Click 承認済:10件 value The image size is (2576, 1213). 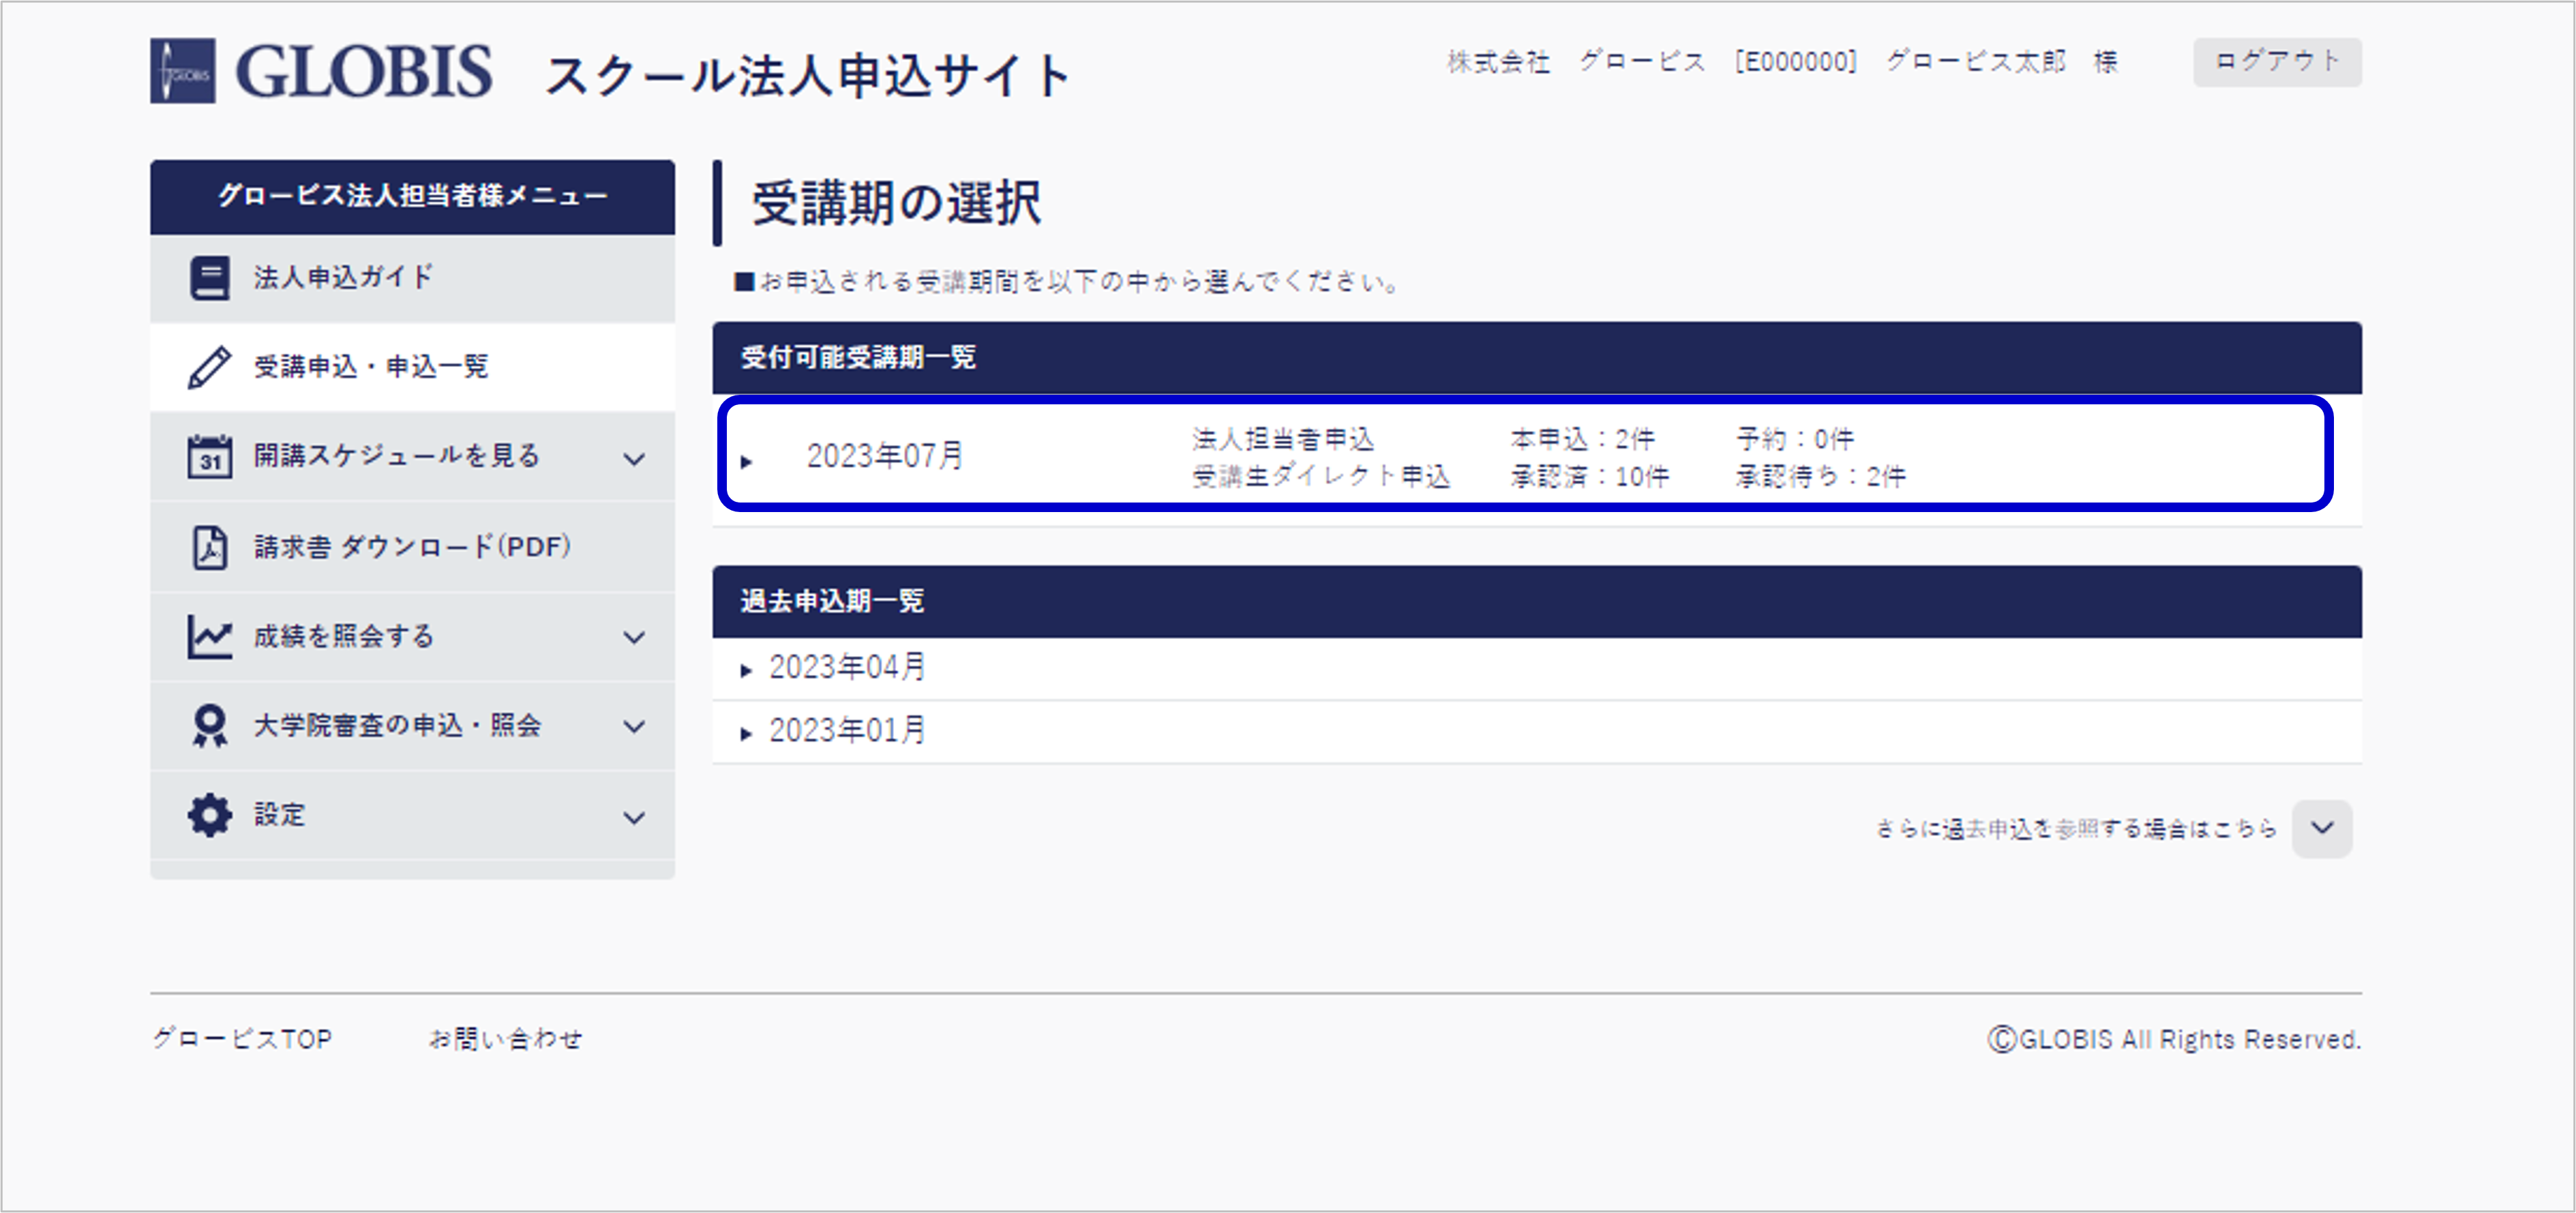pos(1590,476)
